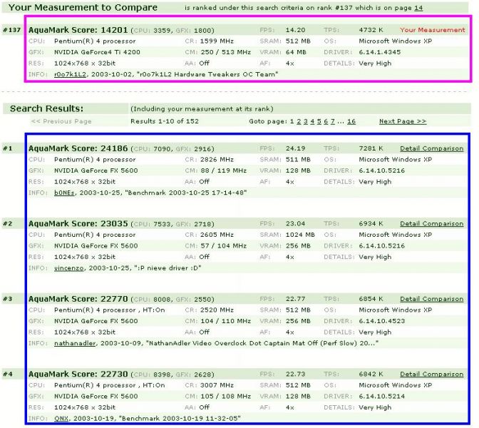The width and height of the screenshot is (479, 428).
Task: Open QNX user profile link
Action: 61,419
